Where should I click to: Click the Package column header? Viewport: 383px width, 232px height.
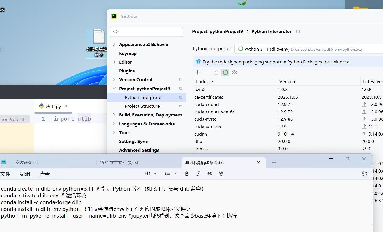coord(235,81)
